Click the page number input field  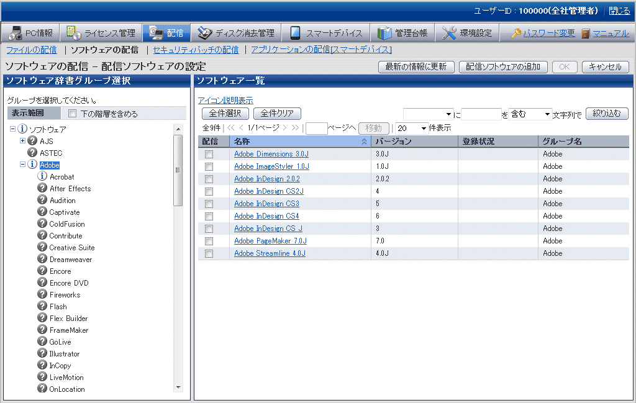point(316,129)
